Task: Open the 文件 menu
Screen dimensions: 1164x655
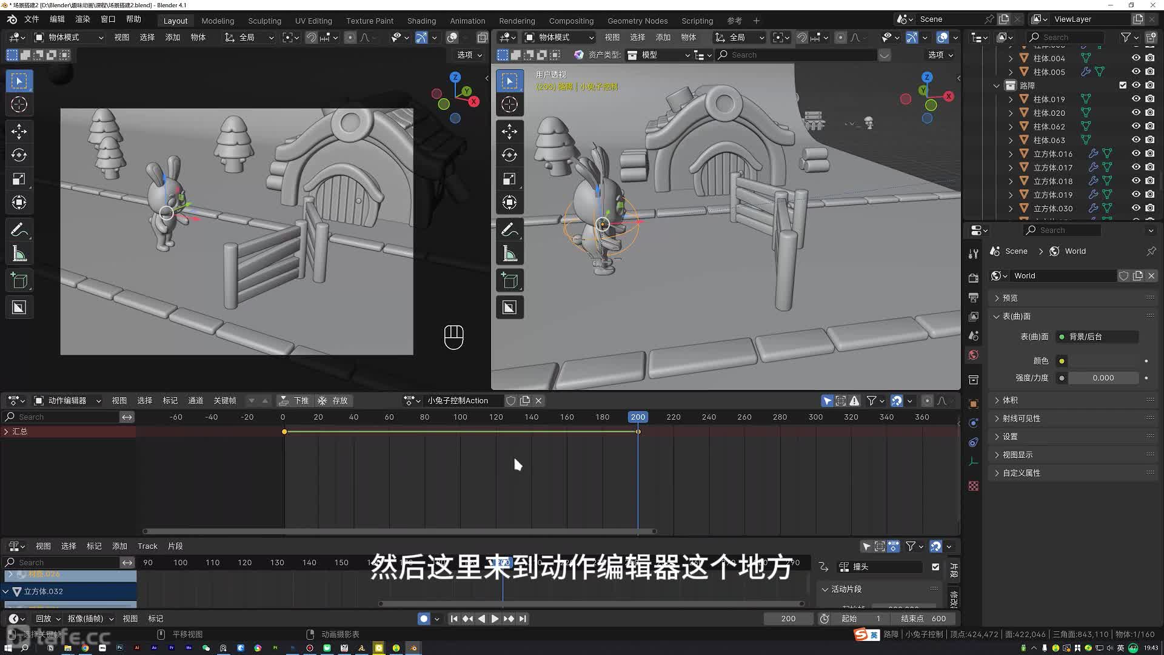Action: click(x=32, y=19)
